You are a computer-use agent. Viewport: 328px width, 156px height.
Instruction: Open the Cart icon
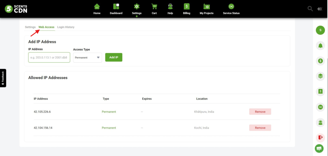click(x=154, y=6)
